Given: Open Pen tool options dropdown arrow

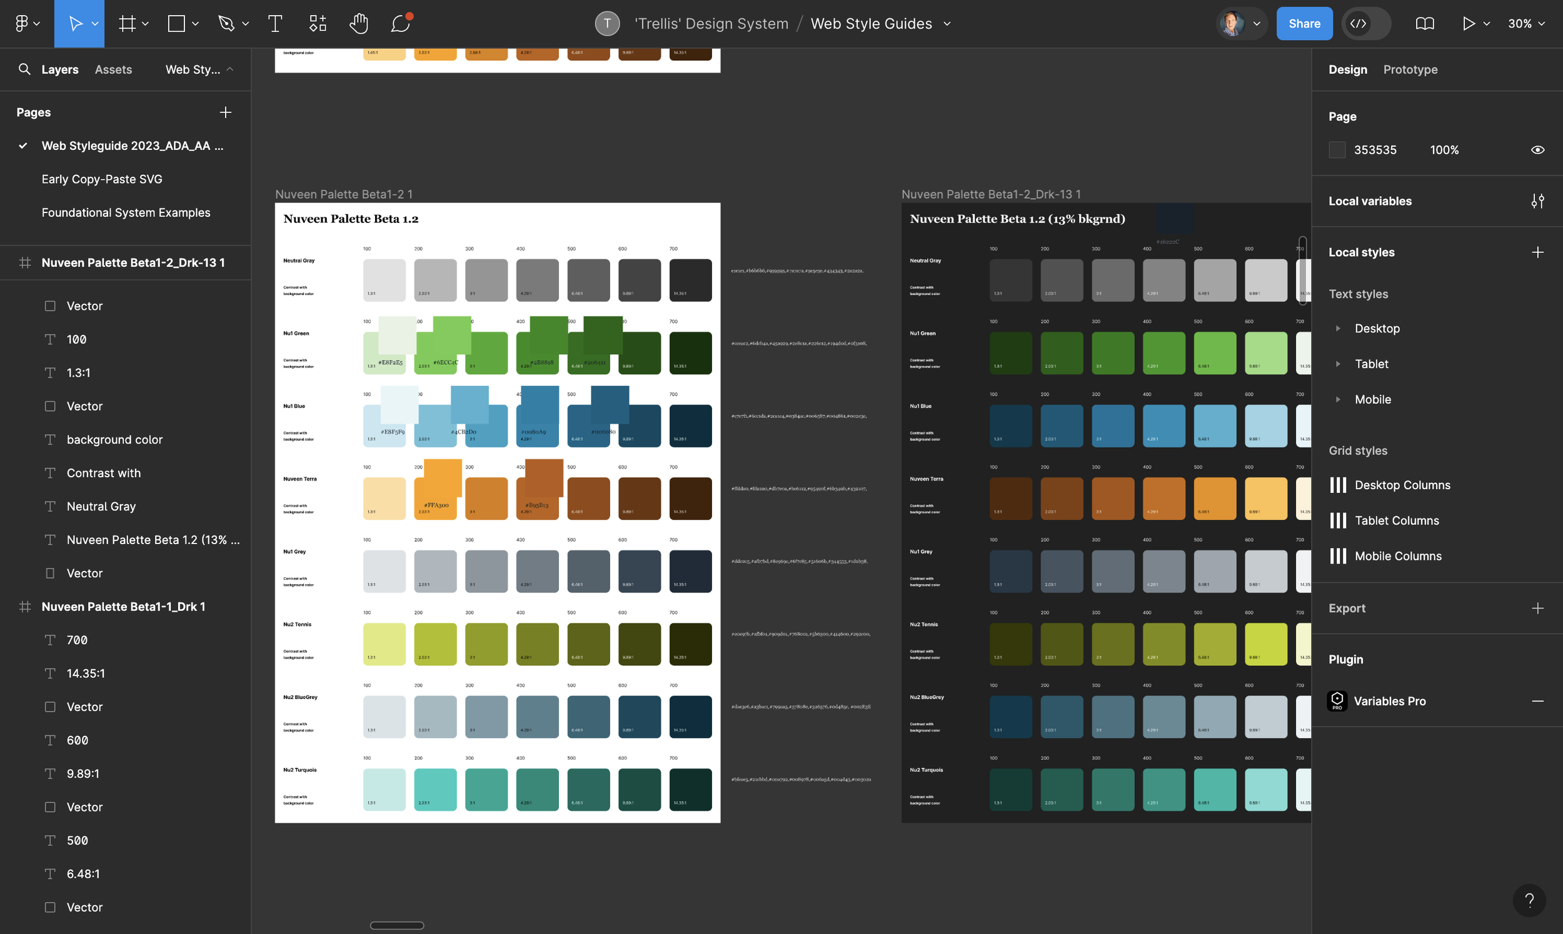Looking at the screenshot, I should coord(246,24).
